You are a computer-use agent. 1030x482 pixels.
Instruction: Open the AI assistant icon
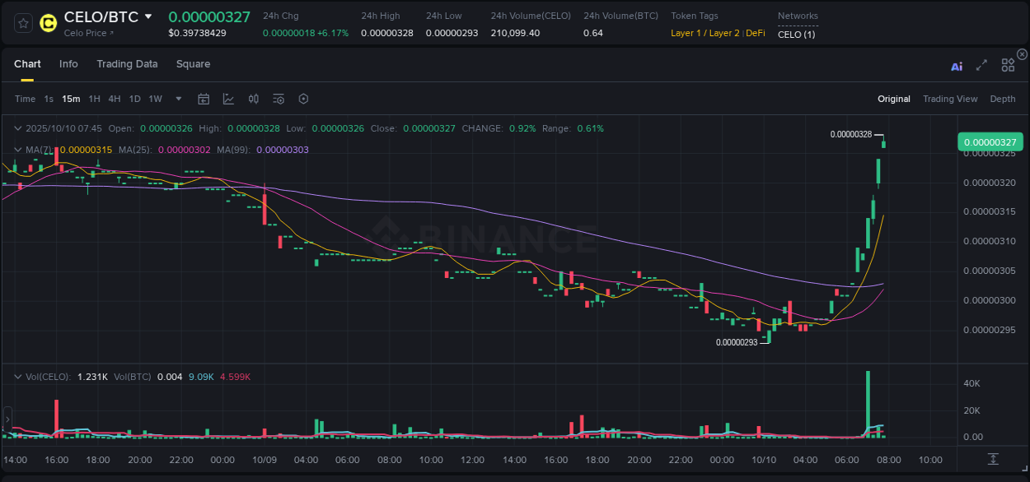957,67
